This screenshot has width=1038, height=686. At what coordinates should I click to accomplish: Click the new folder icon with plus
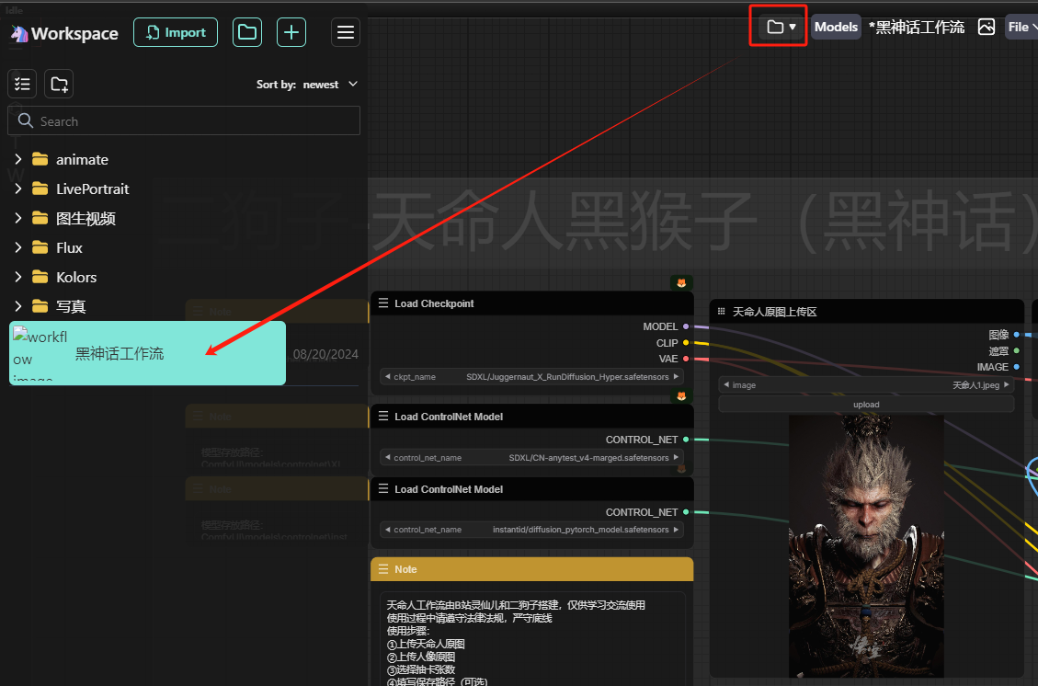(x=59, y=84)
